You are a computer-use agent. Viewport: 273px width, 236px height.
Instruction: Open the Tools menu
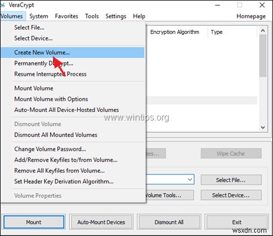click(x=92, y=16)
